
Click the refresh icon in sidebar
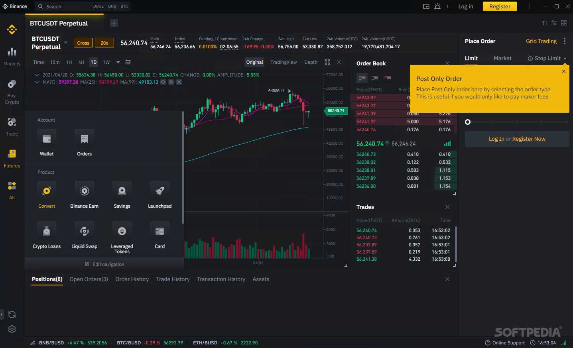click(x=12, y=315)
